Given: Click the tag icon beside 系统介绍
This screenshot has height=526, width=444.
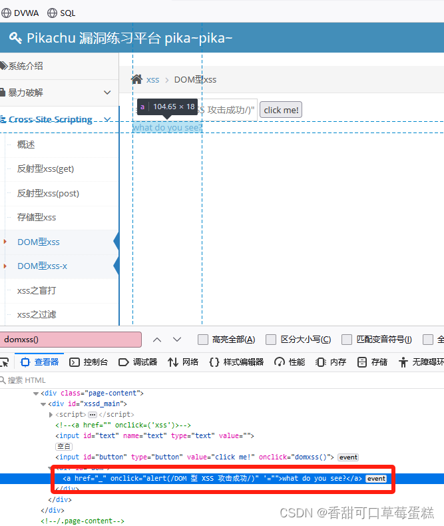Looking at the screenshot, I should (x=3, y=66).
